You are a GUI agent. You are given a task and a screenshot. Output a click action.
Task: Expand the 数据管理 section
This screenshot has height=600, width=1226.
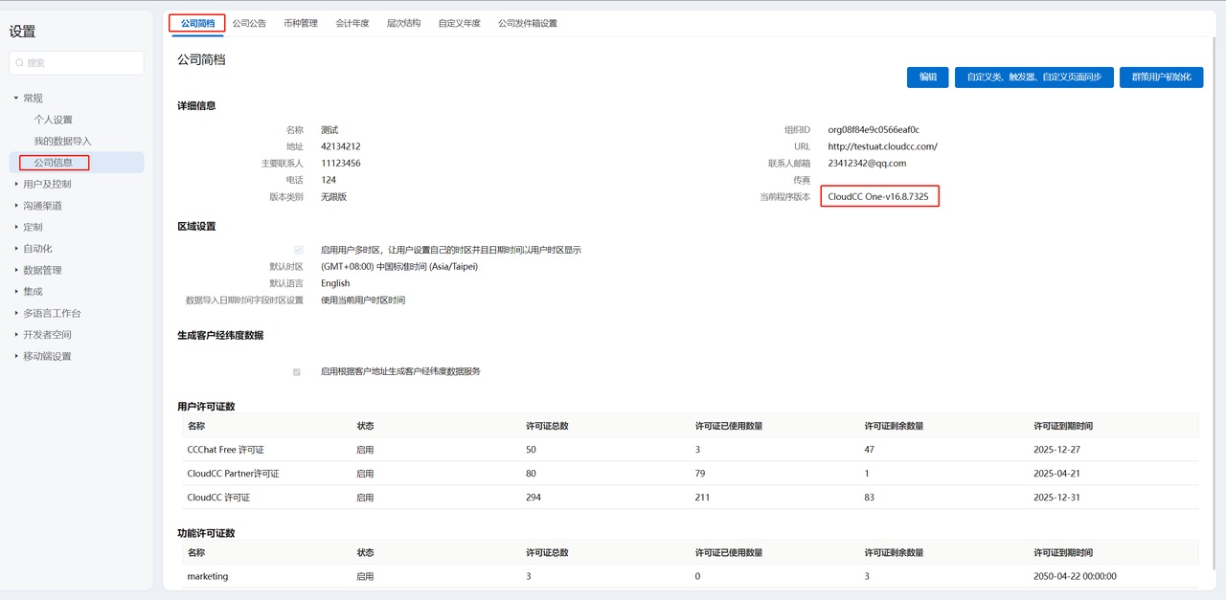(16, 270)
